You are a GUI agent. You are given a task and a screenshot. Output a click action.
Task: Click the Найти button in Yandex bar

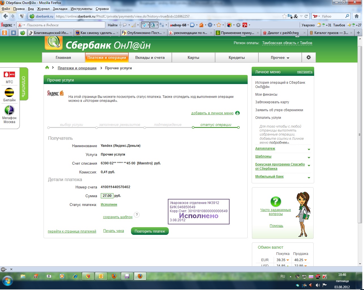coord(112,25)
